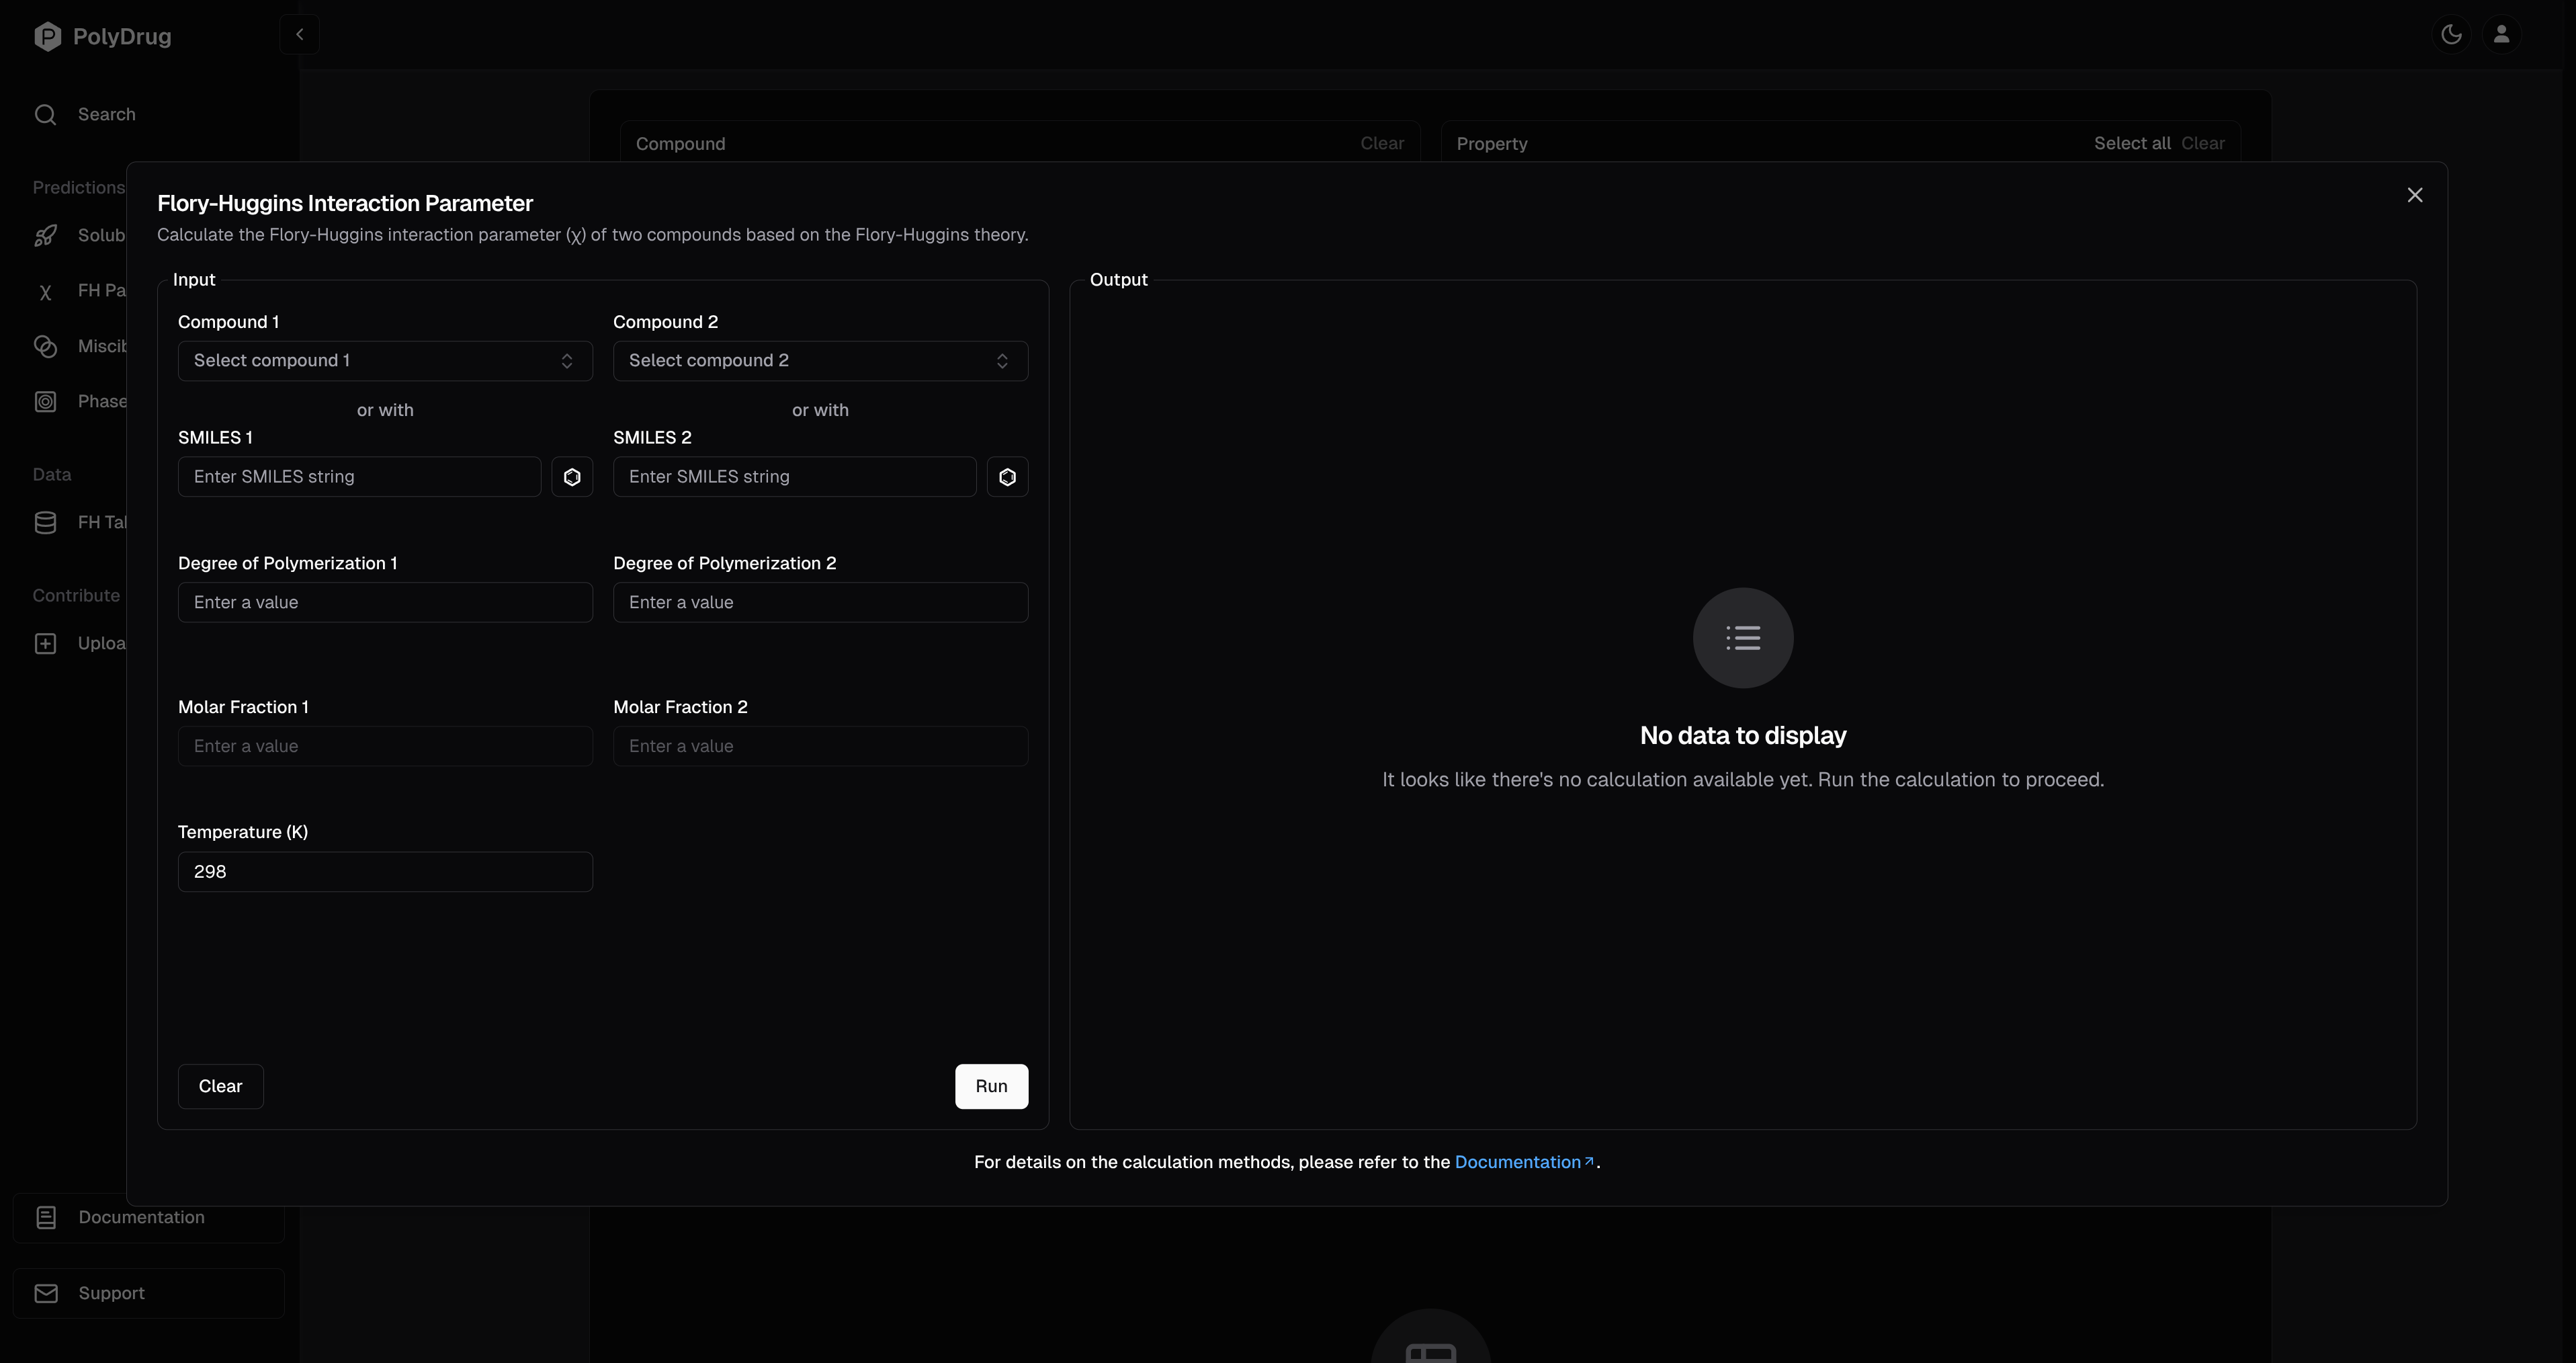
Task: Open molecule drawer for SMILES 2
Action: [x=1007, y=477]
